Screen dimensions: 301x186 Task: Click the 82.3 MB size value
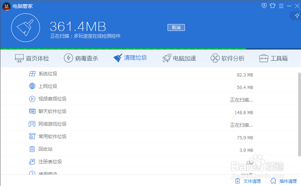coord(245,75)
